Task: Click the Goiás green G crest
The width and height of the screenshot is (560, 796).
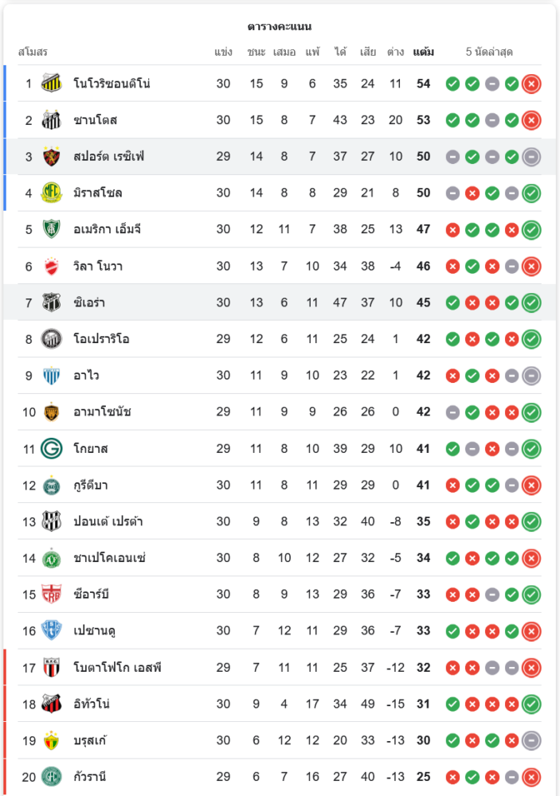Action: (x=52, y=448)
